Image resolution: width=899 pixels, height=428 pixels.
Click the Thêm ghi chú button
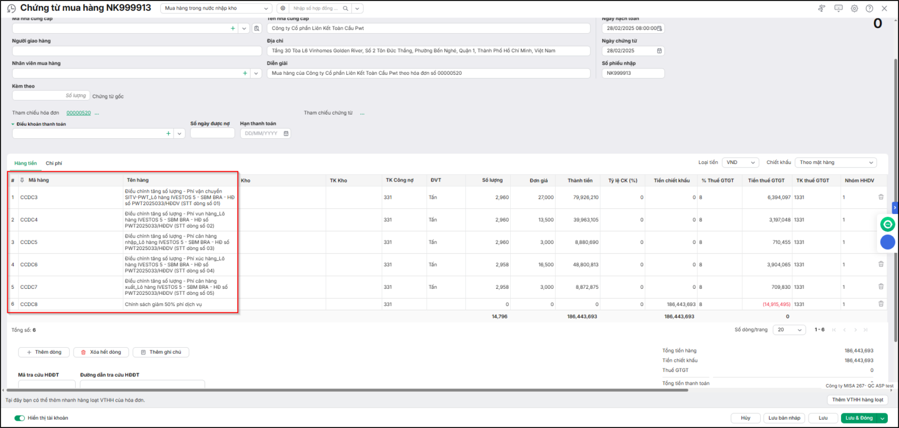[161, 352]
